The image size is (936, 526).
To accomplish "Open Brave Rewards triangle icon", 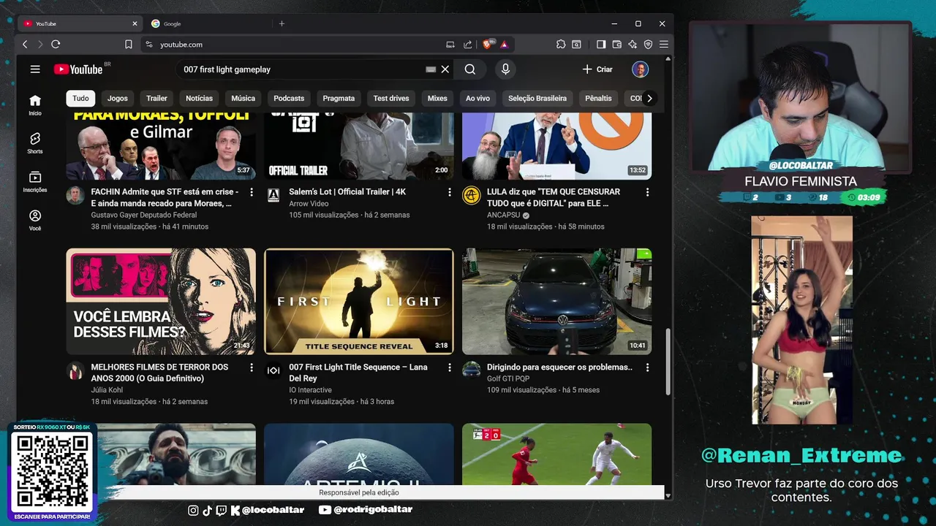I will point(504,45).
